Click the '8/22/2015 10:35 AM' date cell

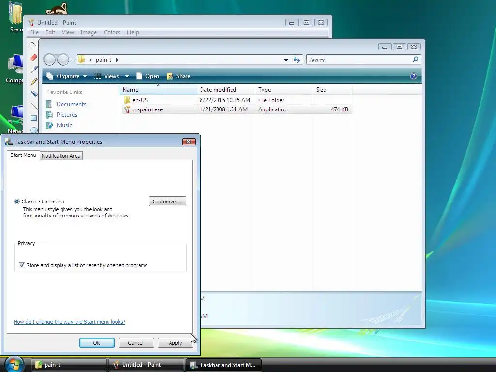pyautogui.click(x=225, y=100)
